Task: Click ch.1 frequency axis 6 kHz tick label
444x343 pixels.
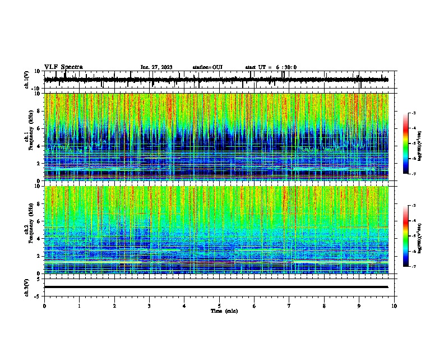Action: point(39,128)
